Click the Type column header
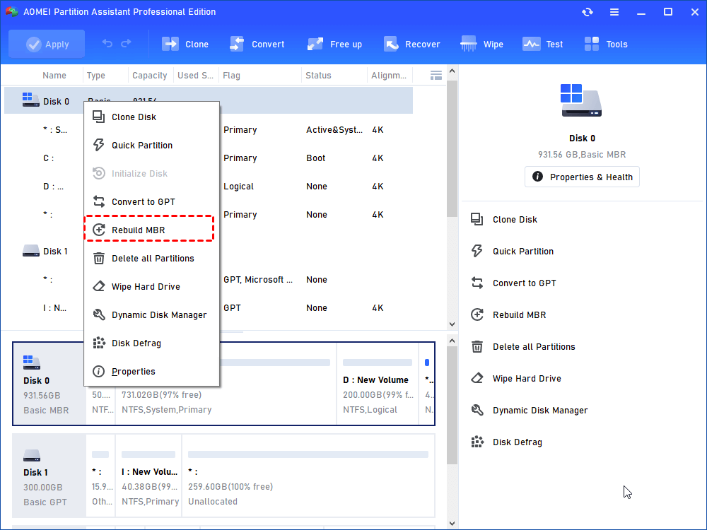 click(95, 76)
